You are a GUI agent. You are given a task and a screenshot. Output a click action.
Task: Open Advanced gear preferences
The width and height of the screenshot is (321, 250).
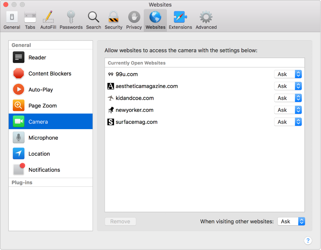pyautogui.click(x=206, y=20)
